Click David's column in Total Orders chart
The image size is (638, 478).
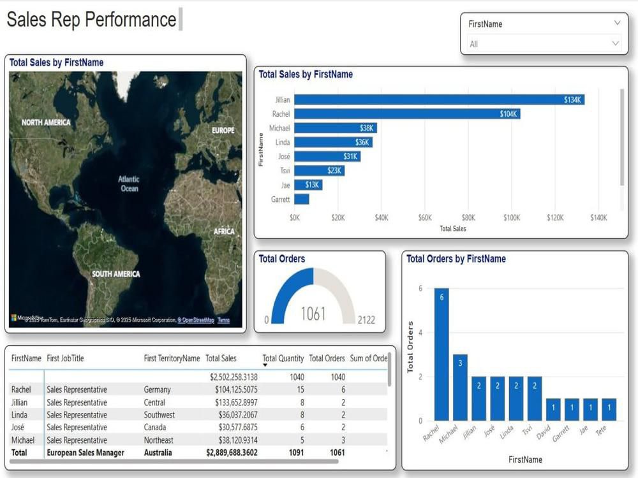pos(553,409)
